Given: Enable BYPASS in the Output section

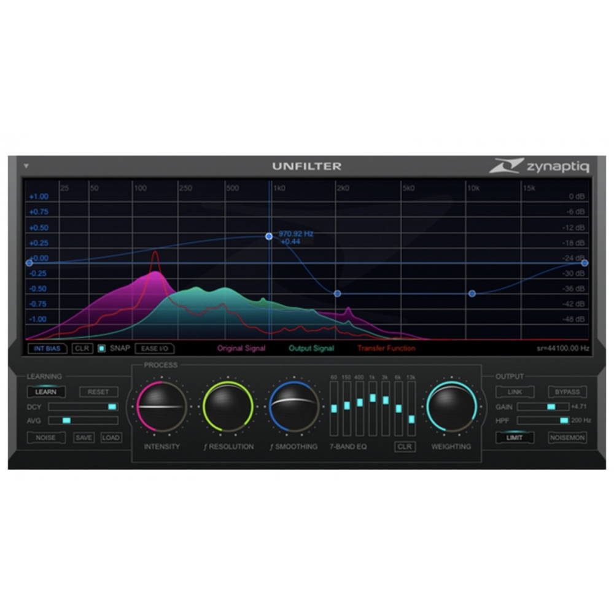Looking at the screenshot, I should [x=567, y=391].
